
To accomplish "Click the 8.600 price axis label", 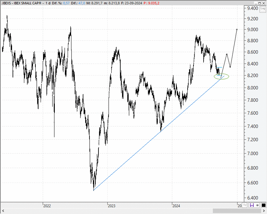I will [x=253, y=52].
